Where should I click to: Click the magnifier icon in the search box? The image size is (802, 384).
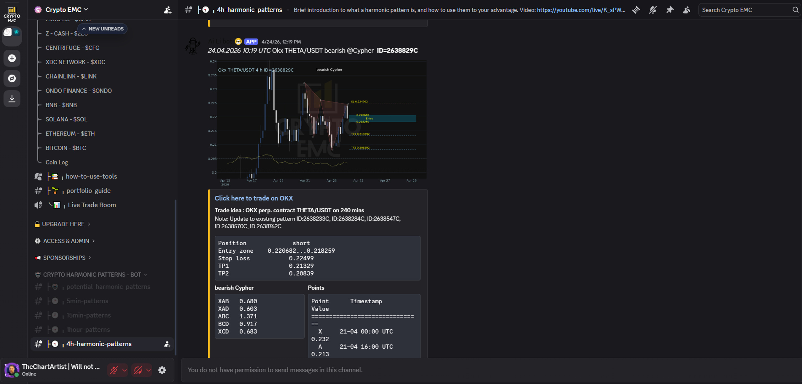click(795, 10)
